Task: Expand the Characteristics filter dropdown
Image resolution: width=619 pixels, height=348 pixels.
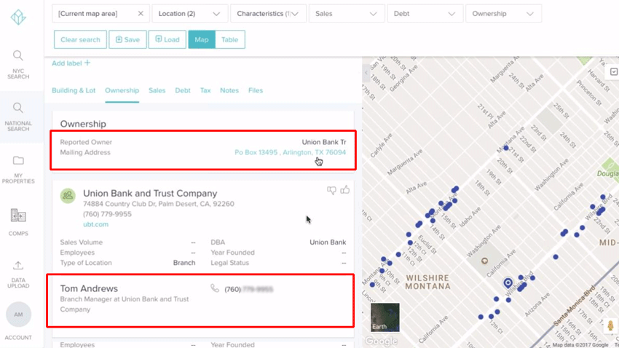Action: tap(268, 13)
